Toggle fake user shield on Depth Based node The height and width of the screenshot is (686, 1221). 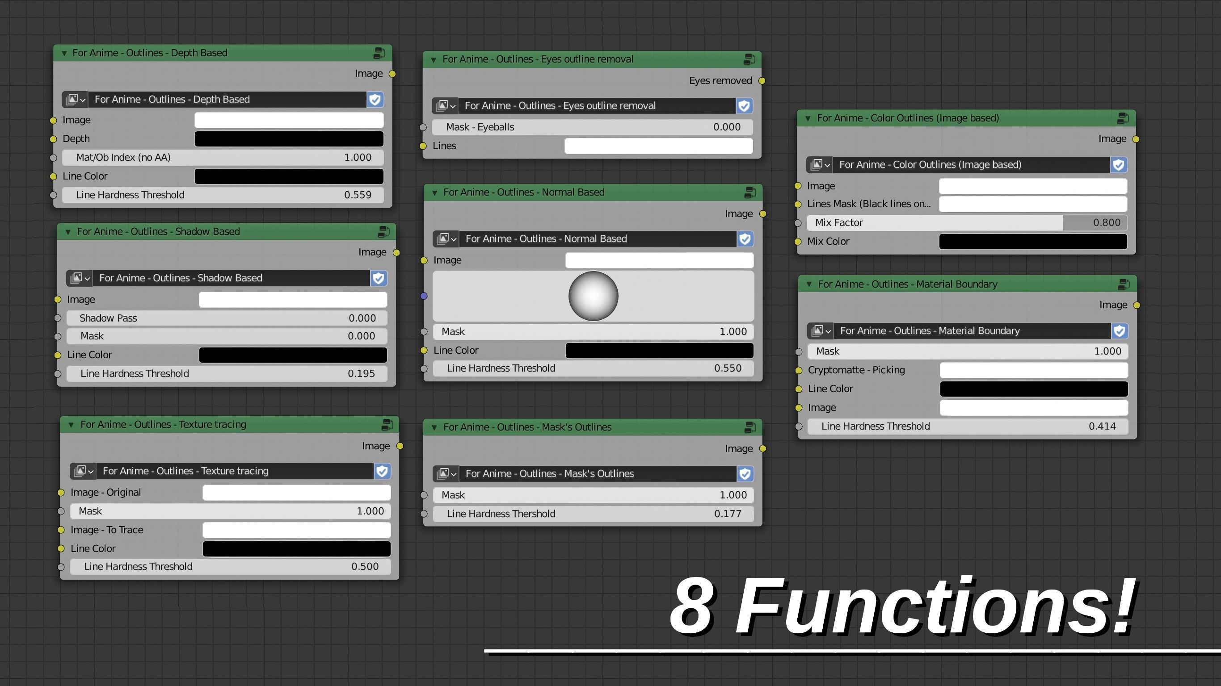point(375,100)
